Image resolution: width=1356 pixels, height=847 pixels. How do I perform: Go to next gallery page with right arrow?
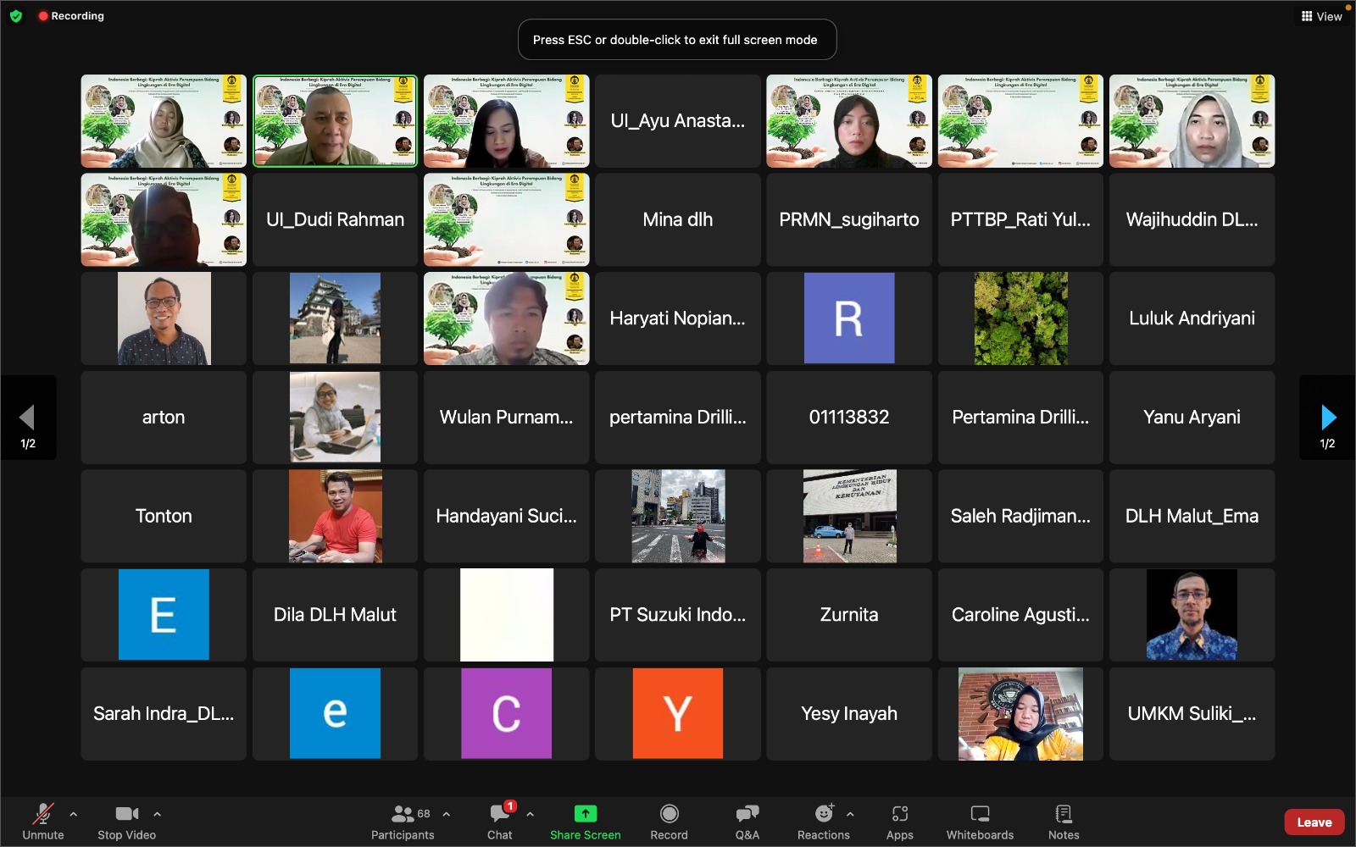pyautogui.click(x=1327, y=417)
